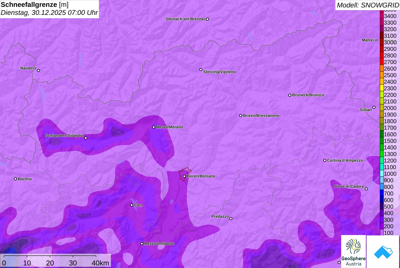Image resolution: width=400 pixels, height=268 pixels.
Task: Click the legend value "3400"
Action: [x=390, y=16]
